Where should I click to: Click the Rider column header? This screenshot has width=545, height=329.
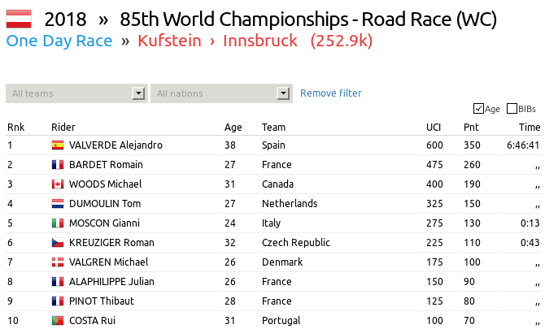63,128
